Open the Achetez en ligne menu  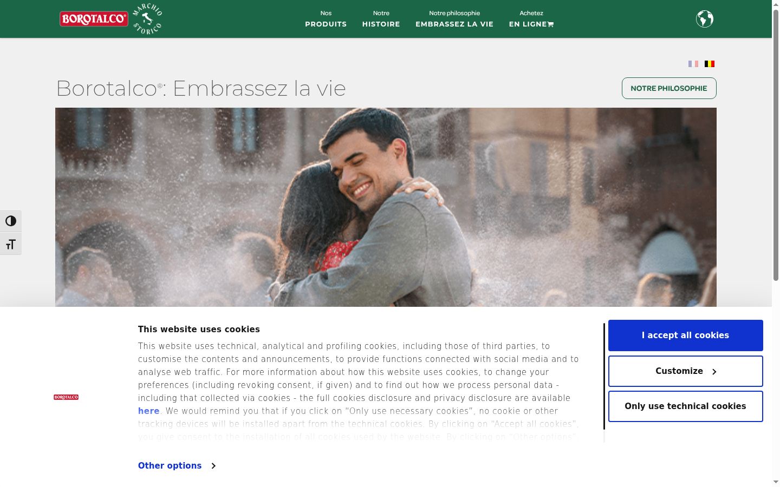531,19
